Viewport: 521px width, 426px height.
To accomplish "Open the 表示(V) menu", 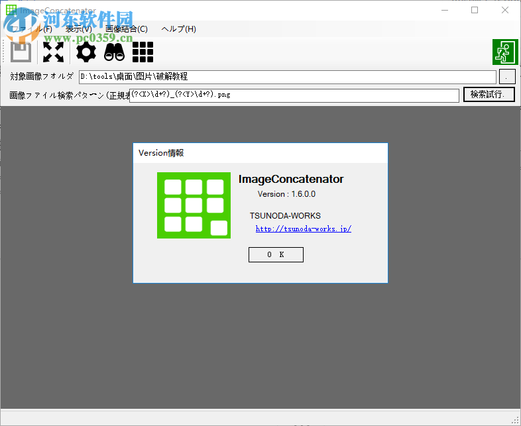I will [79, 29].
